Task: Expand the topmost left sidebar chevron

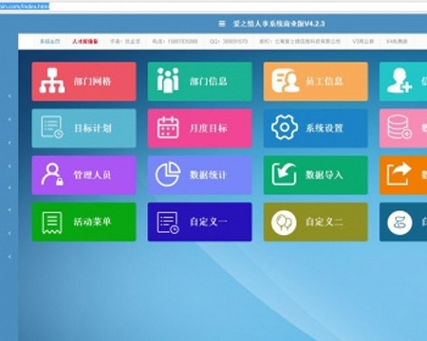Action: pyautogui.click(x=9, y=96)
